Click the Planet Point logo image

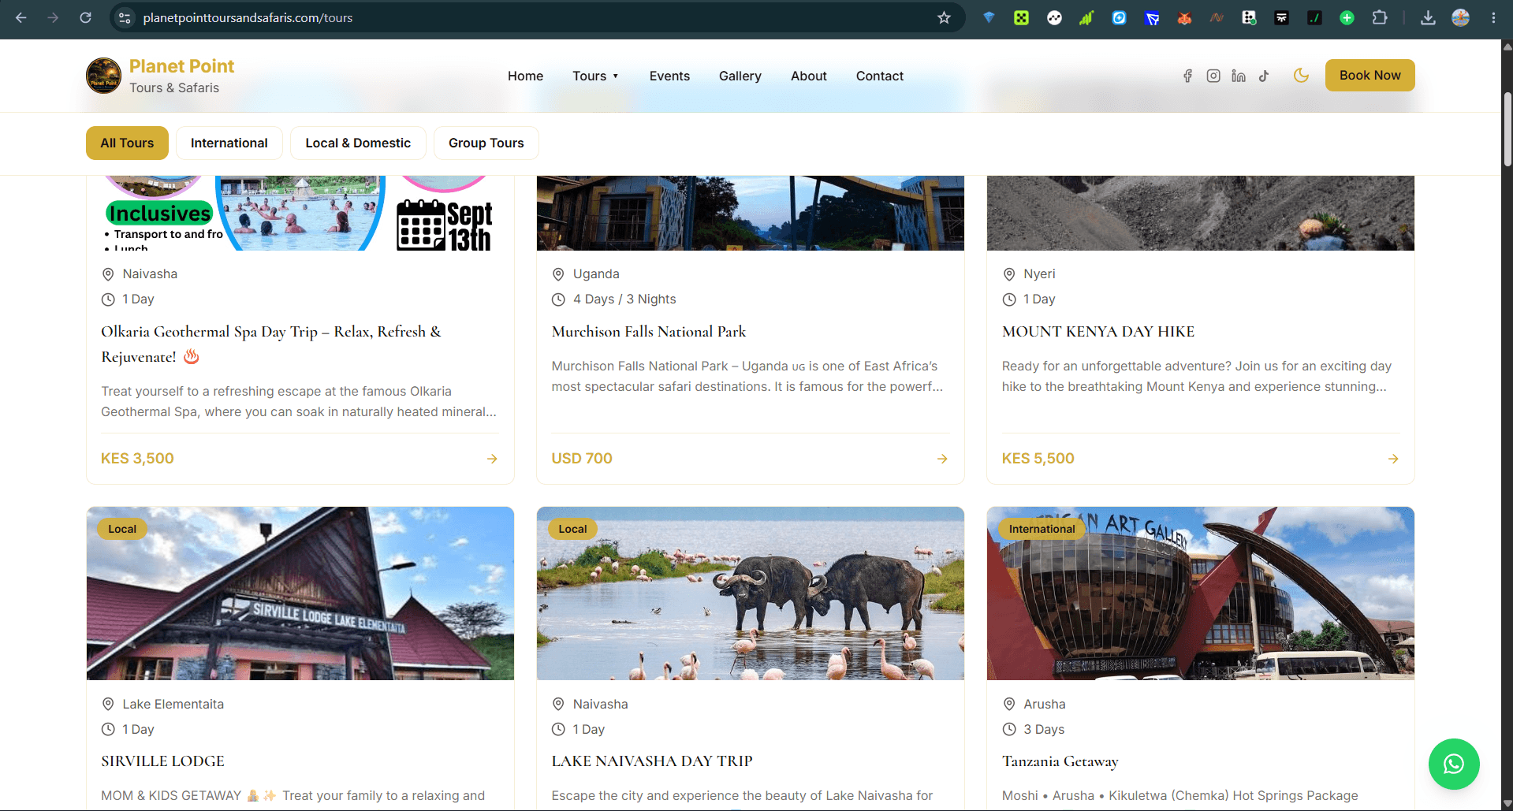coord(103,76)
